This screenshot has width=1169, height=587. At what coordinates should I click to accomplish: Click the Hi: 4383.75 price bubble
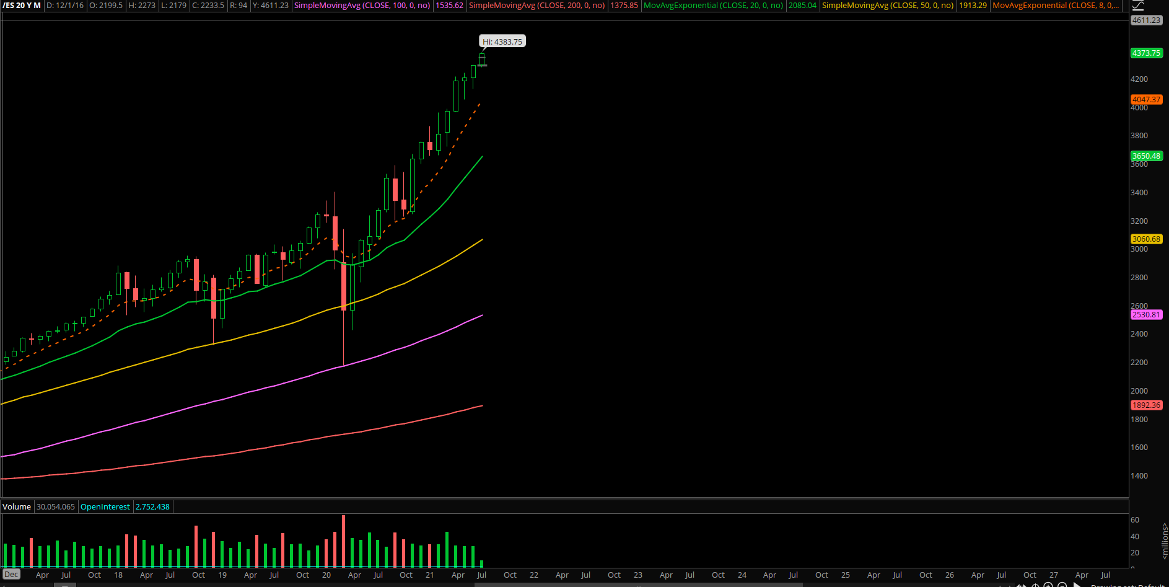pyautogui.click(x=502, y=42)
